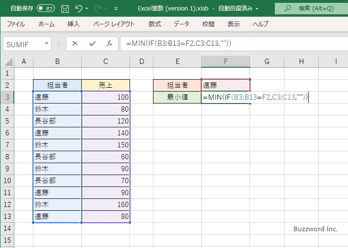Click cell C13 with value 80
This screenshot has height=248, width=348.
click(106, 217)
